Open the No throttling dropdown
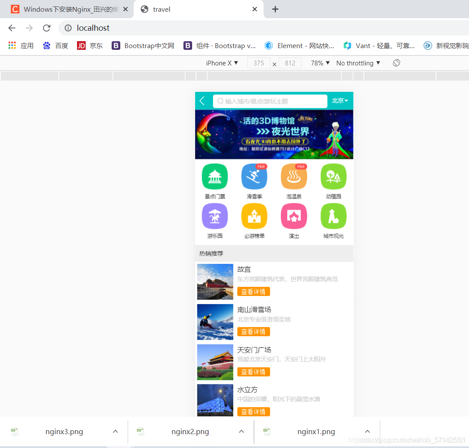 point(358,63)
